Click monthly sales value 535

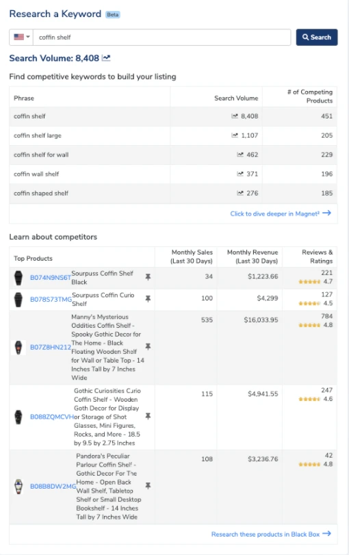[207, 320]
